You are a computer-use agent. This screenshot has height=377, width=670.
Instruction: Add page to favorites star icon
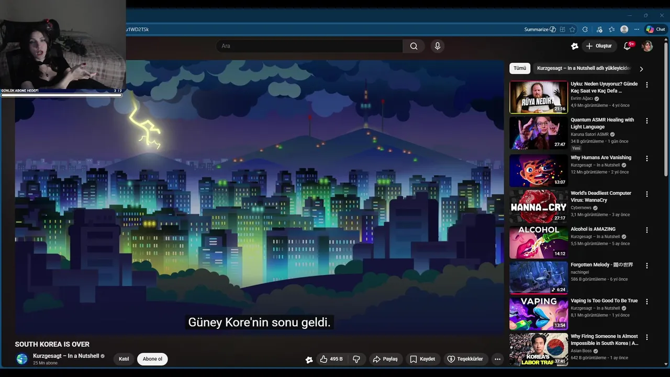point(573,29)
